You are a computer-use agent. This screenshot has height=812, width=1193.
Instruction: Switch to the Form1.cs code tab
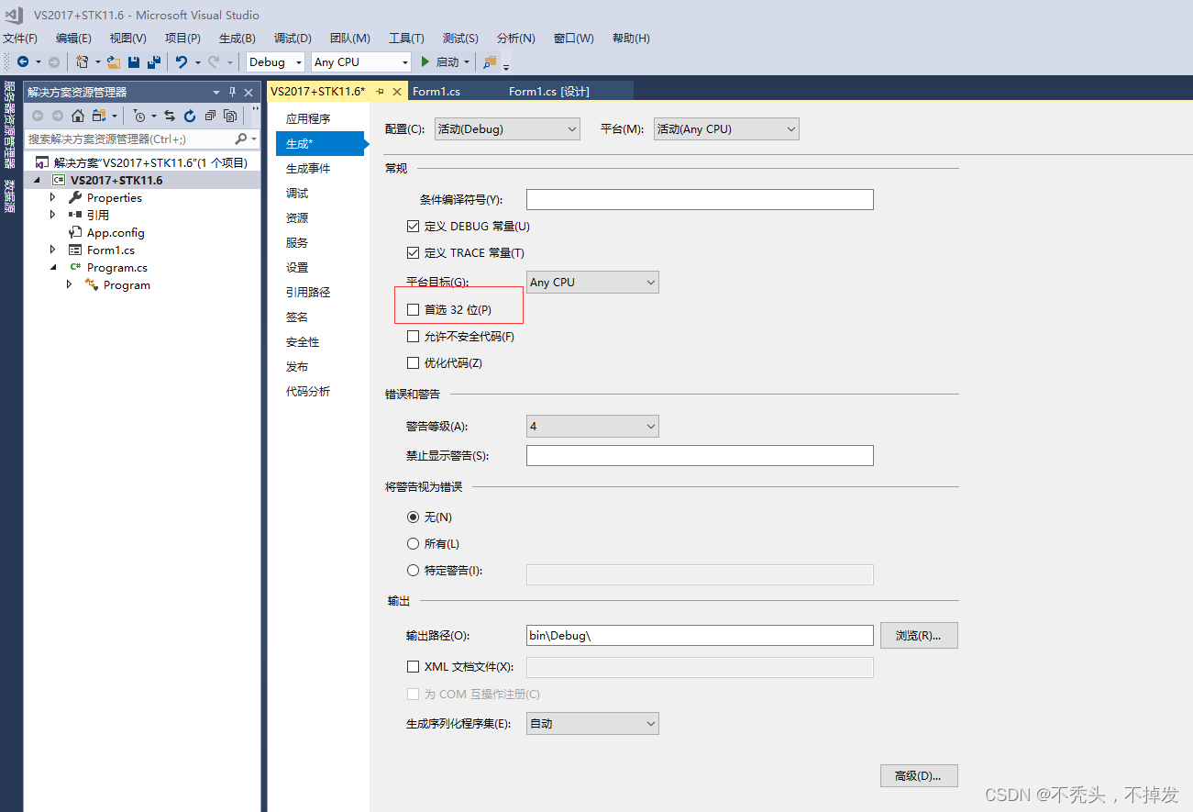click(436, 91)
